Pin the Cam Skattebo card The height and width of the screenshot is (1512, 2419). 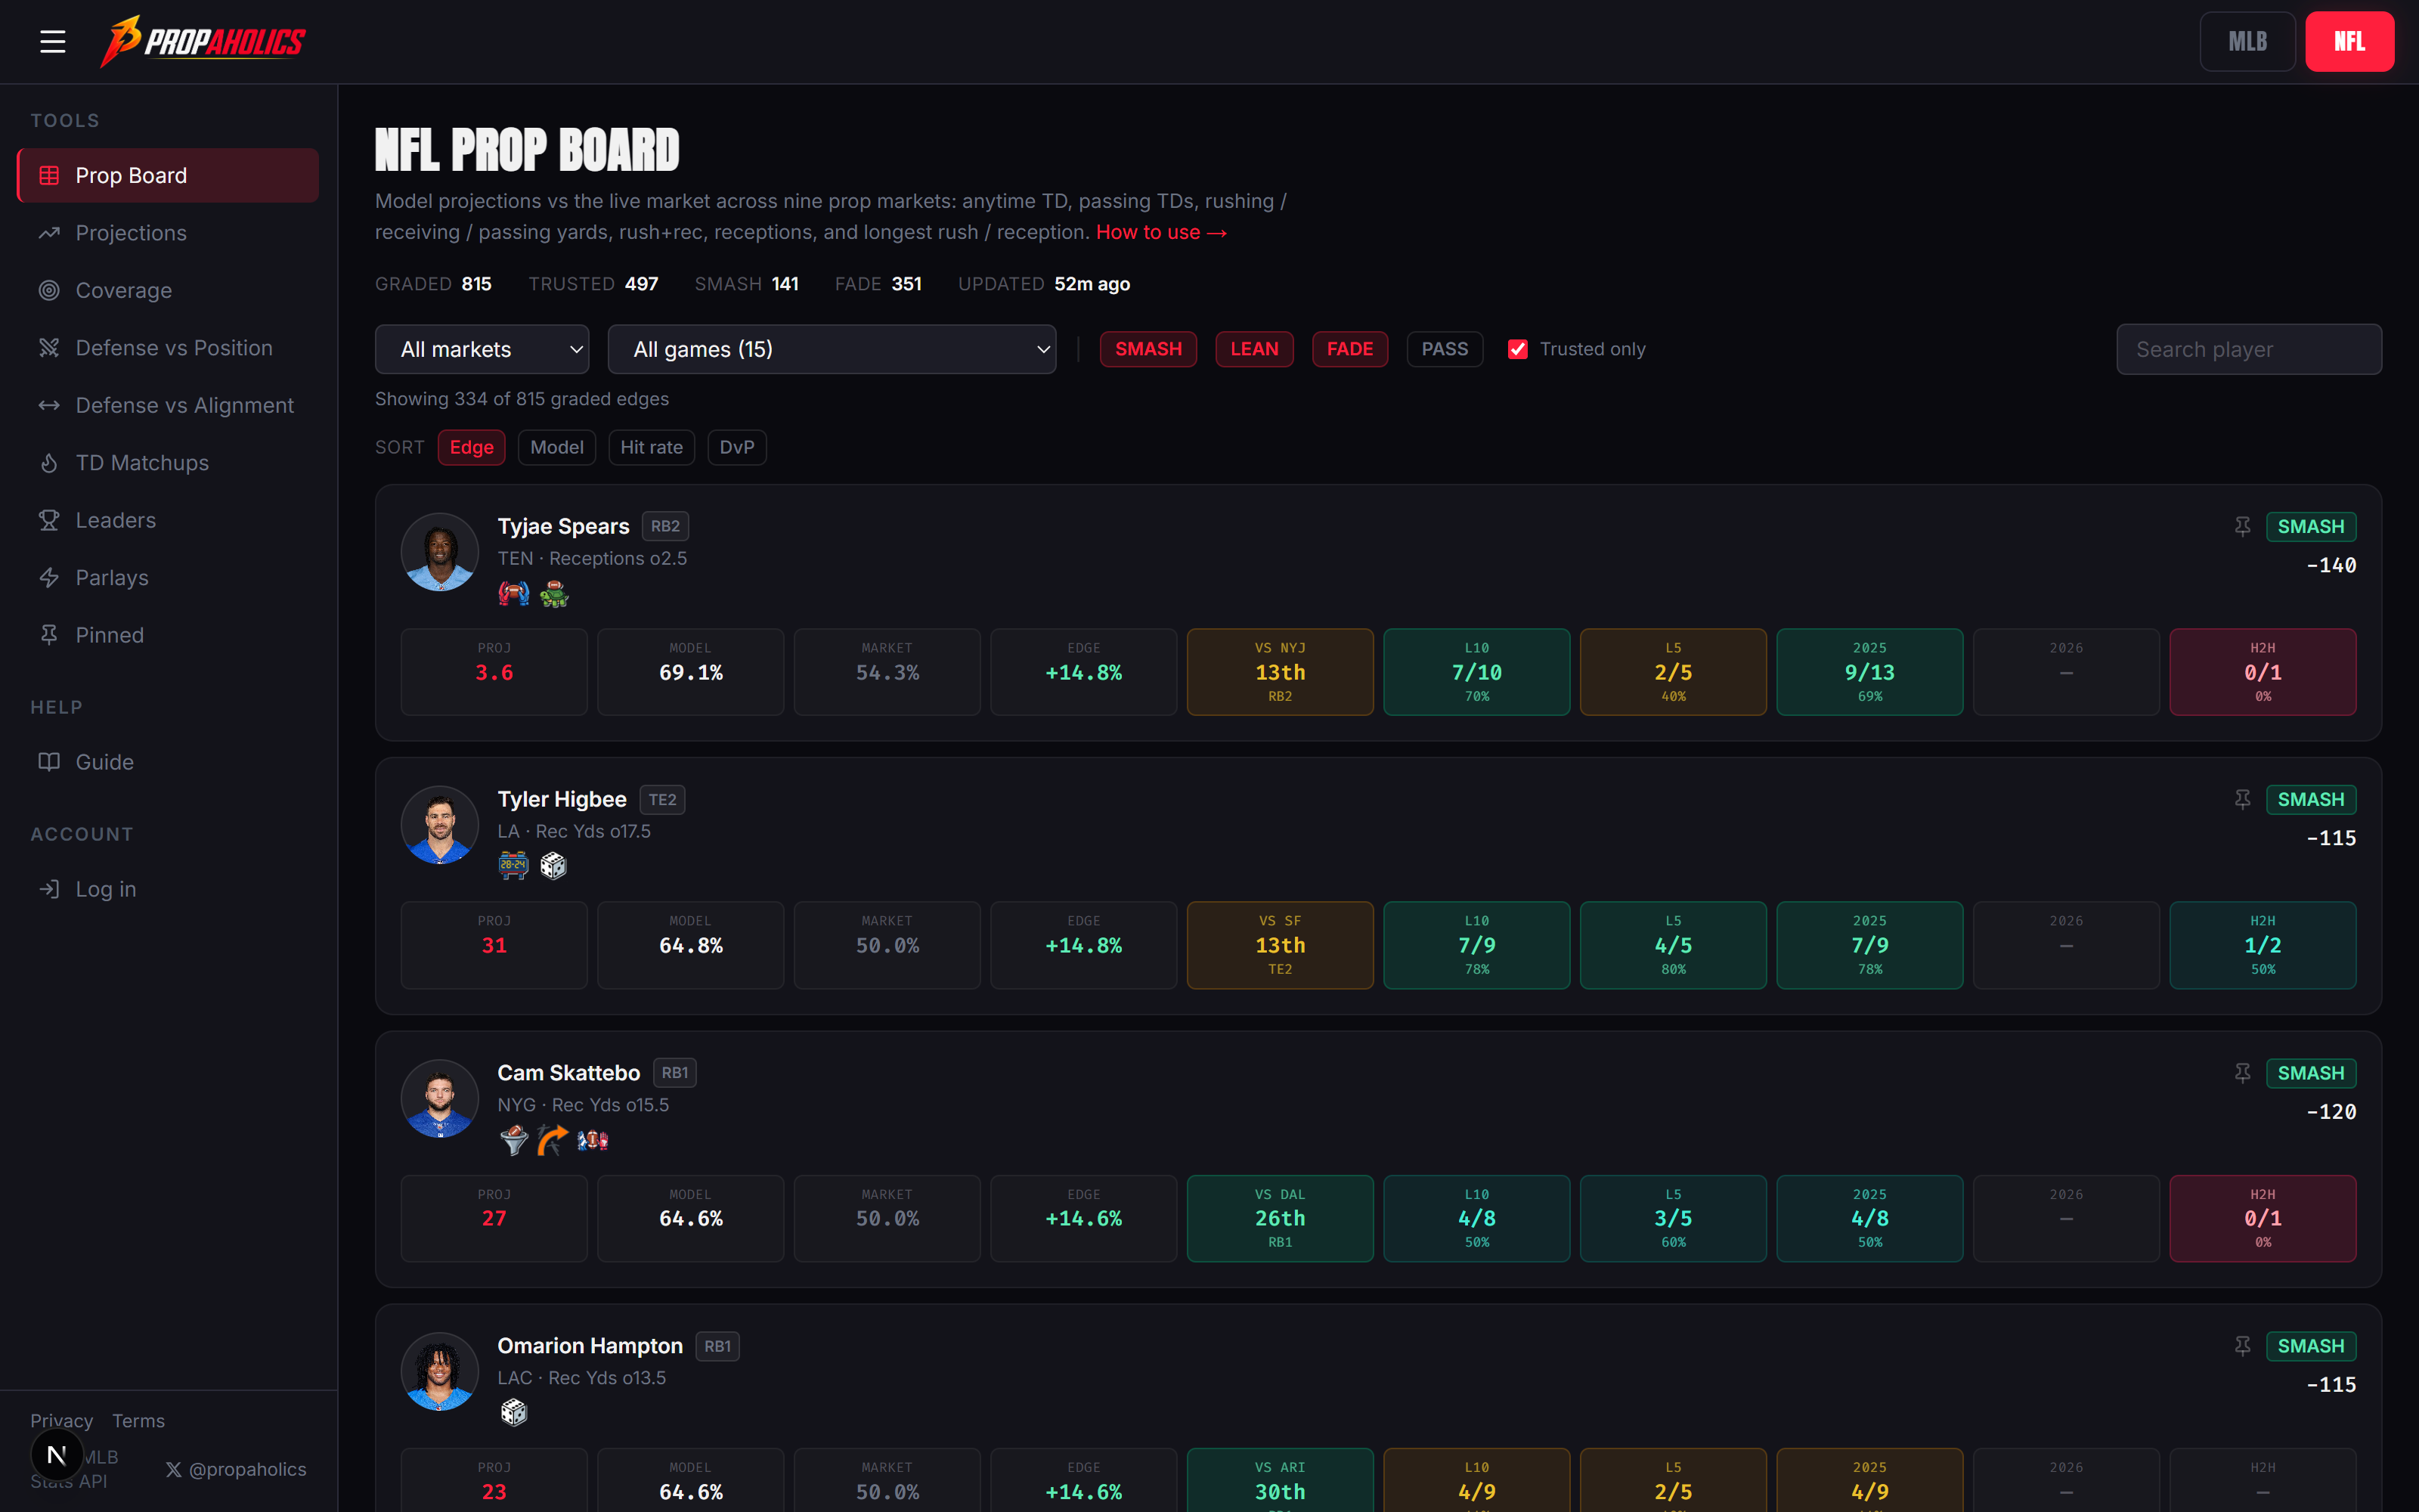(x=2243, y=1073)
